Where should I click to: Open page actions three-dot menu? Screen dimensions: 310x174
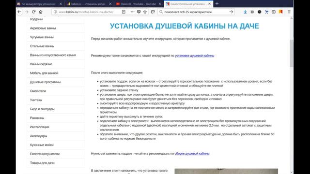click(x=132, y=12)
